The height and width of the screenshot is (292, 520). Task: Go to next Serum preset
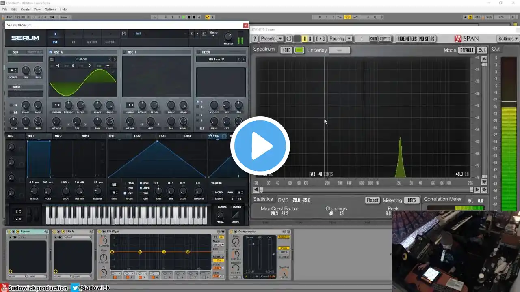(x=197, y=34)
